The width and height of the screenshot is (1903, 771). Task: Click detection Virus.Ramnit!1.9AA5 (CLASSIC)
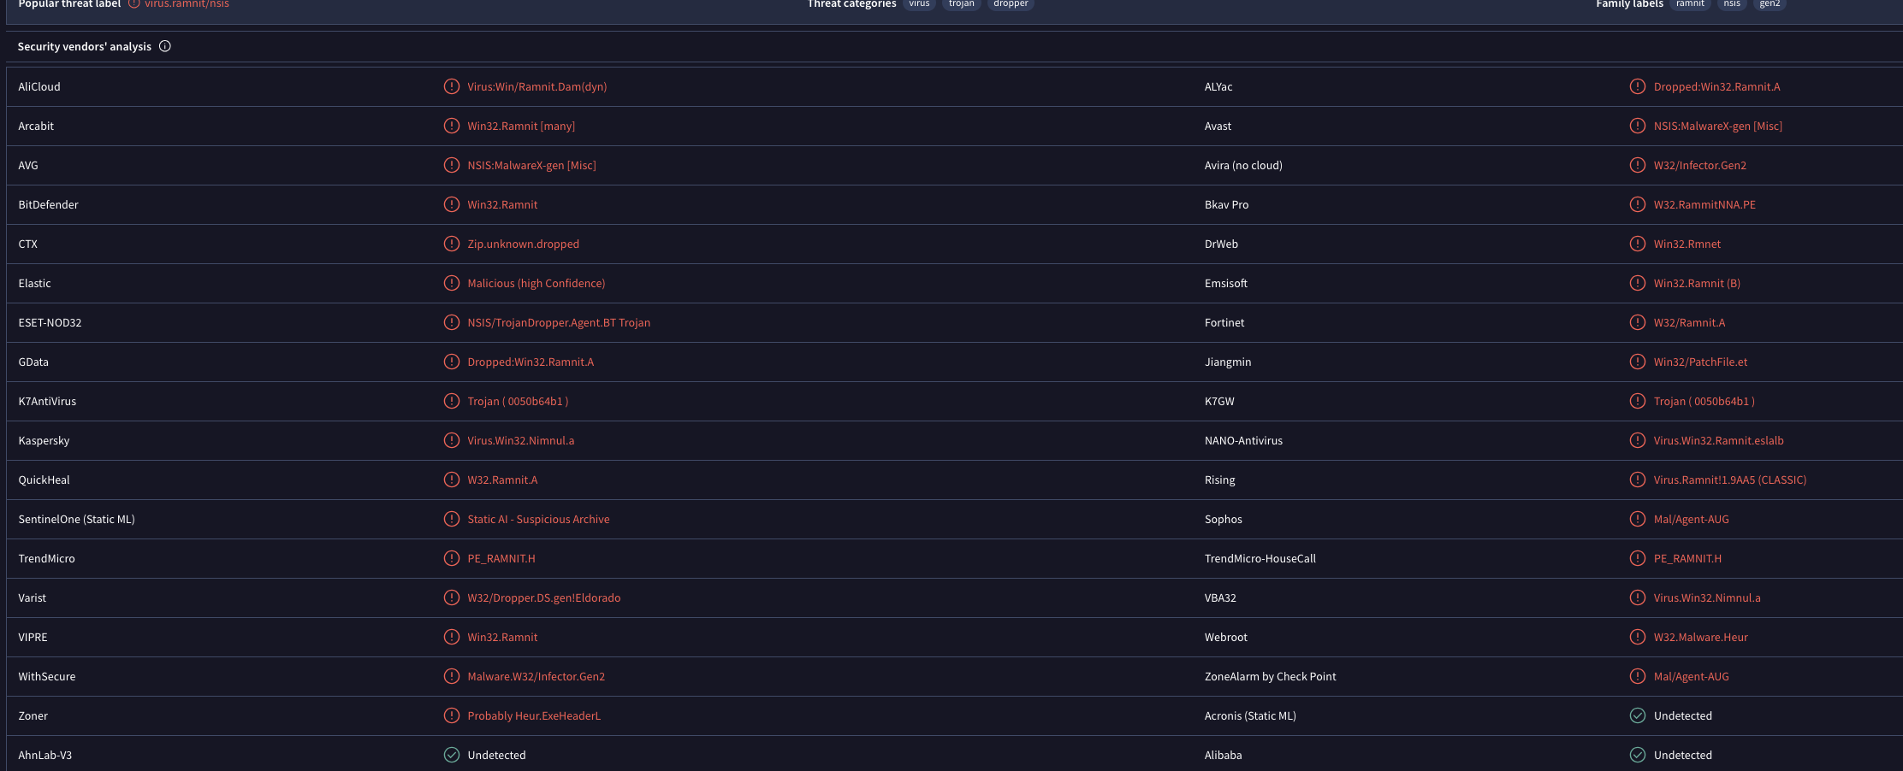tap(1730, 480)
